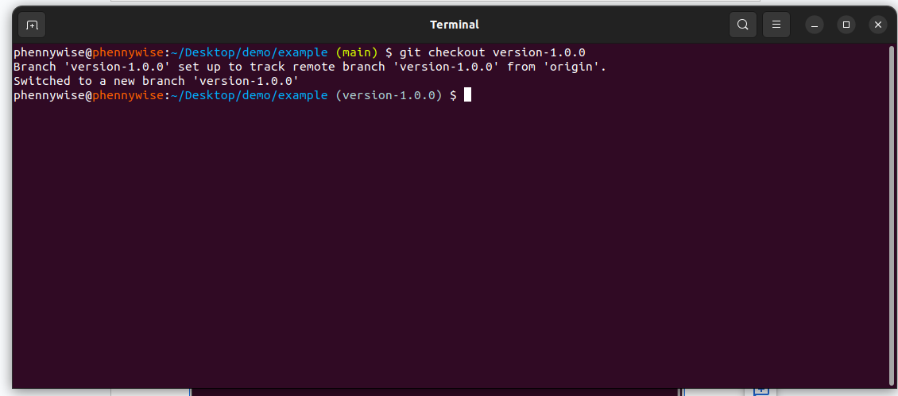The height and width of the screenshot is (396, 898).
Task: Open the hamburger menu in the header
Action: coord(776,25)
